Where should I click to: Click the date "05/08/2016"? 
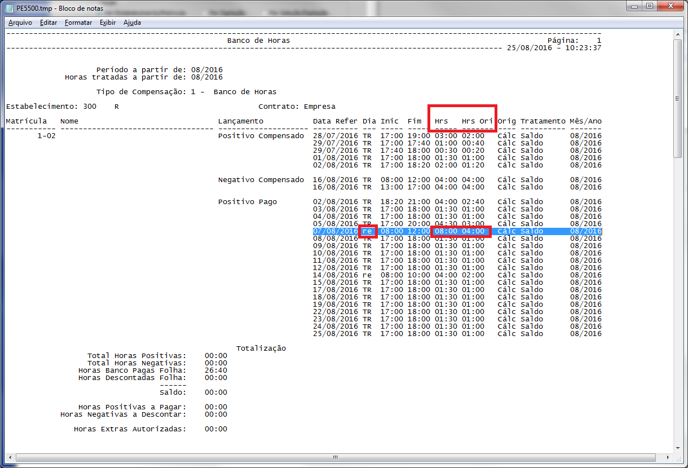coord(336,224)
